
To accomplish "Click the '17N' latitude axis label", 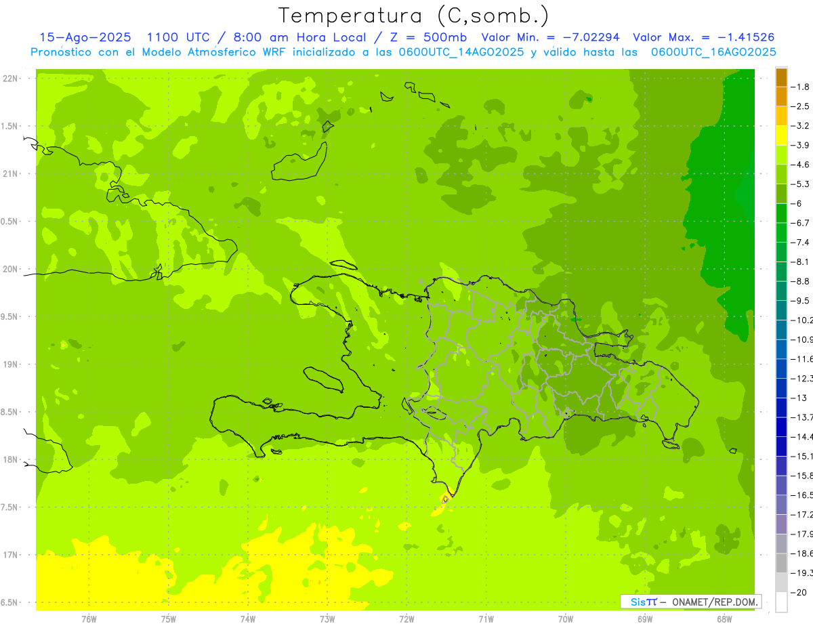I will [11, 556].
